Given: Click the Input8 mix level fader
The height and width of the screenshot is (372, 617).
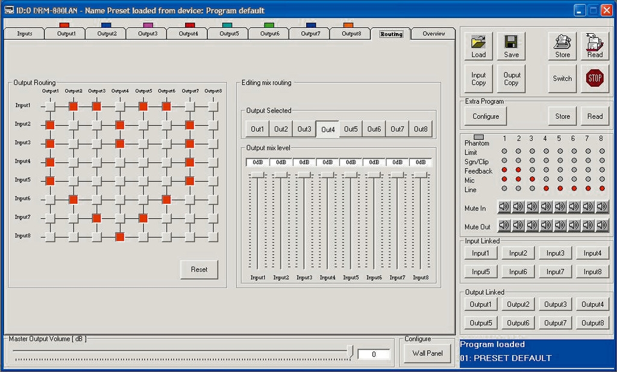Looking at the screenshot, I should pos(421,175).
